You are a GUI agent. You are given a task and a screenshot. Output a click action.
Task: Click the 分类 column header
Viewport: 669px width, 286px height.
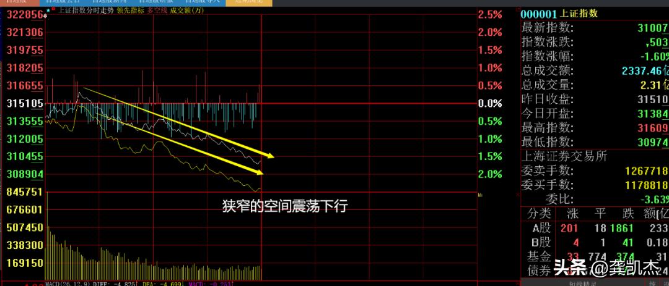540,213
